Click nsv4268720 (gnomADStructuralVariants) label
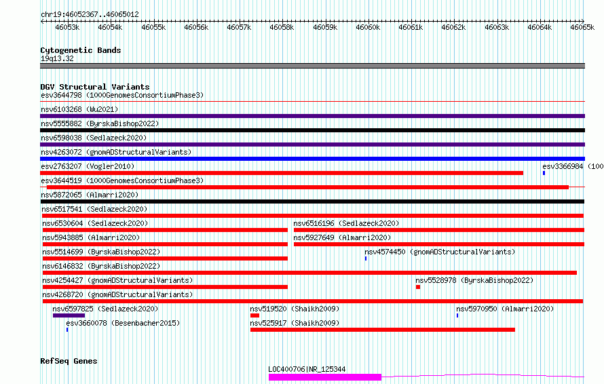 coord(117,294)
